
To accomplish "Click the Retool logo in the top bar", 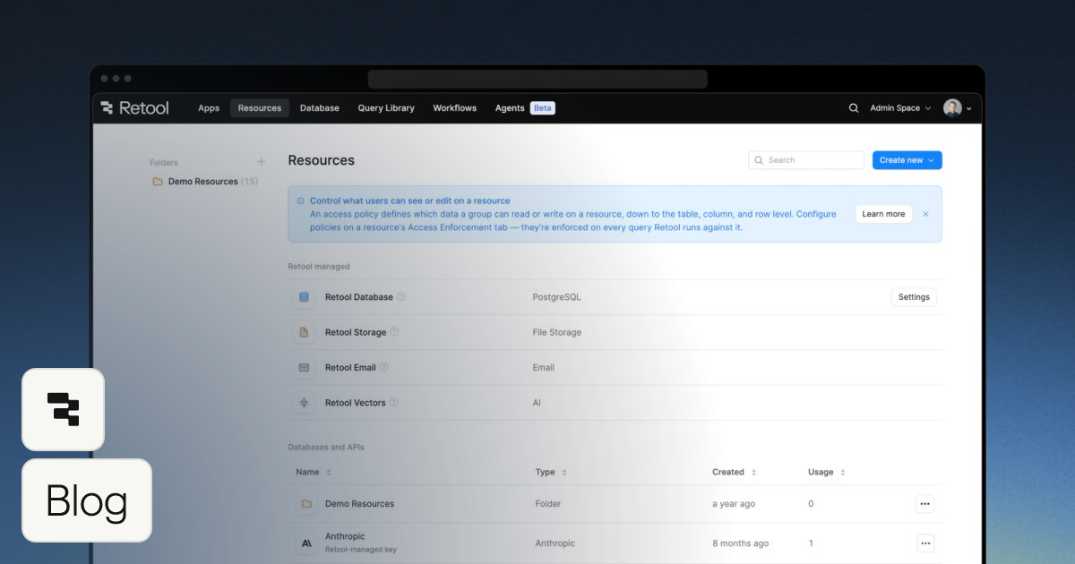I will click(134, 107).
